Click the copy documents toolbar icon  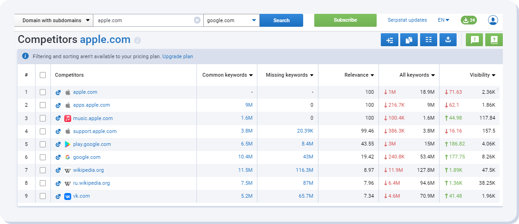pyautogui.click(x=409, y=40)
